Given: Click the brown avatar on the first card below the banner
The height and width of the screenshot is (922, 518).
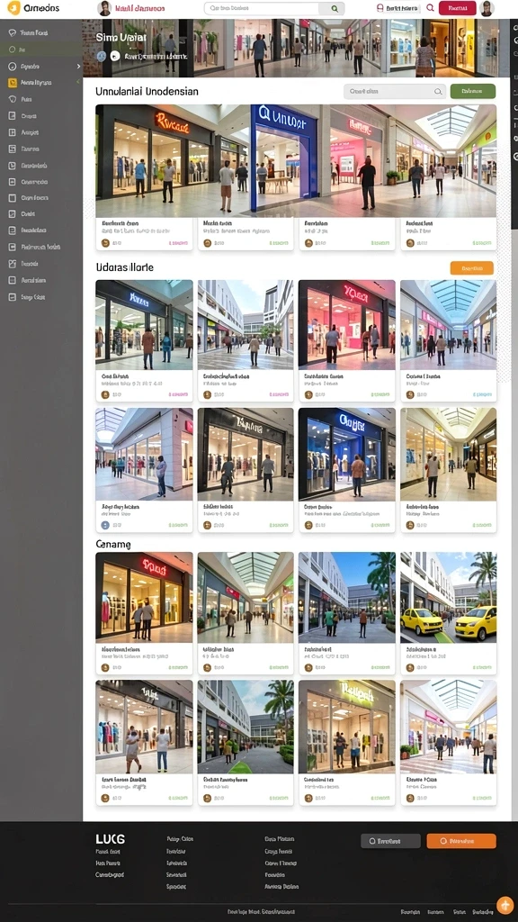Looking at the screenshot, I should [105, 243].
